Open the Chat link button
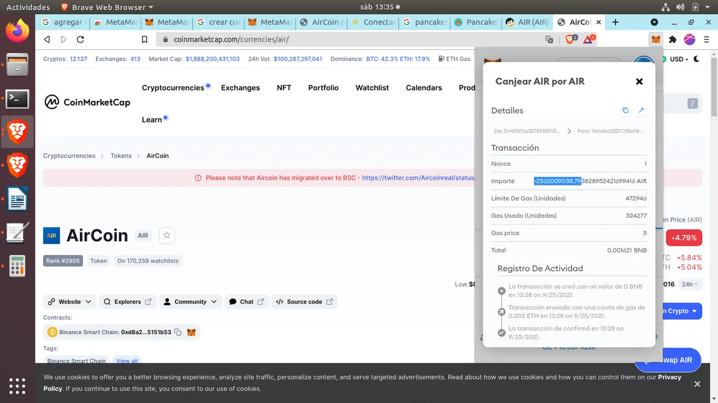718x403 pixels. pyautogui.click(x=247, y=302)
